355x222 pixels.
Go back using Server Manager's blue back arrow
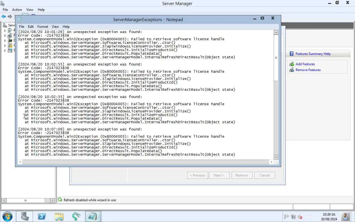click(4, 17)
